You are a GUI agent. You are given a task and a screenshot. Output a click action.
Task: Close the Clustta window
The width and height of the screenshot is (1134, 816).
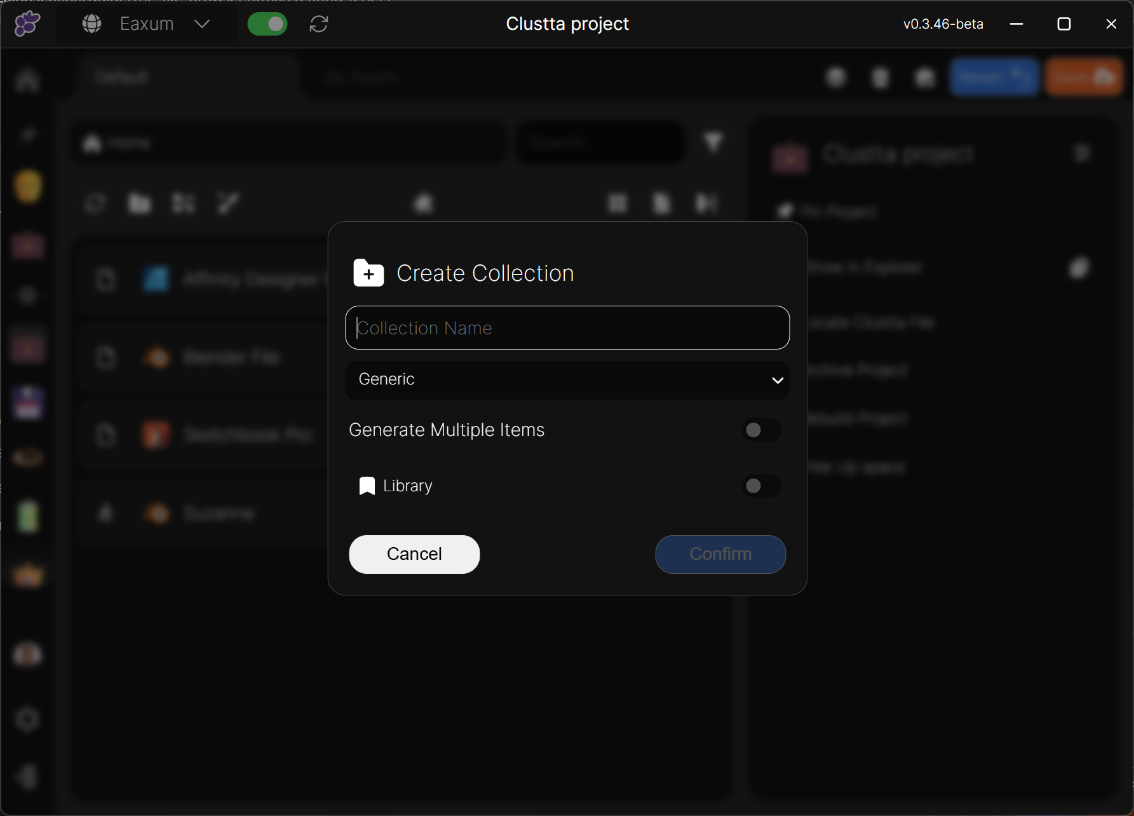(x=1111, y=24)
